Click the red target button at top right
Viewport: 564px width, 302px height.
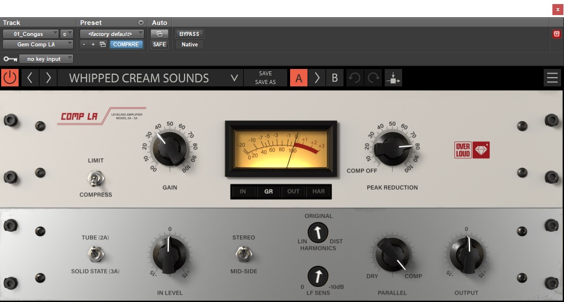click(x=556, y=34)
